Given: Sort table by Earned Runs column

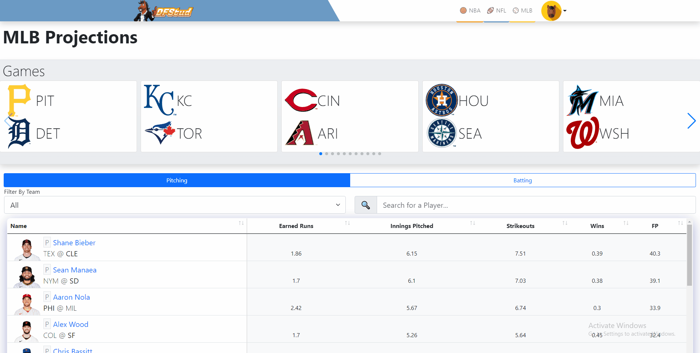Looking at the screenshot, I should coord(296,226).
